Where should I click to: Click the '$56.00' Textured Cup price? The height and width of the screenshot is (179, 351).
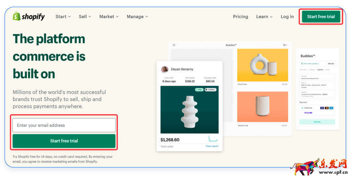coord(284,125)
